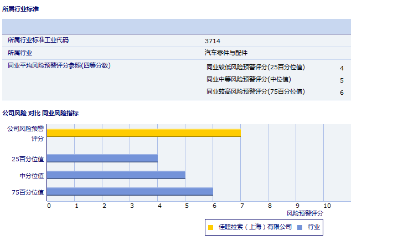This screenshot has height=240, width=403.
Task: Click the blue legend swatch for 行业
Action: coord(299,227)
